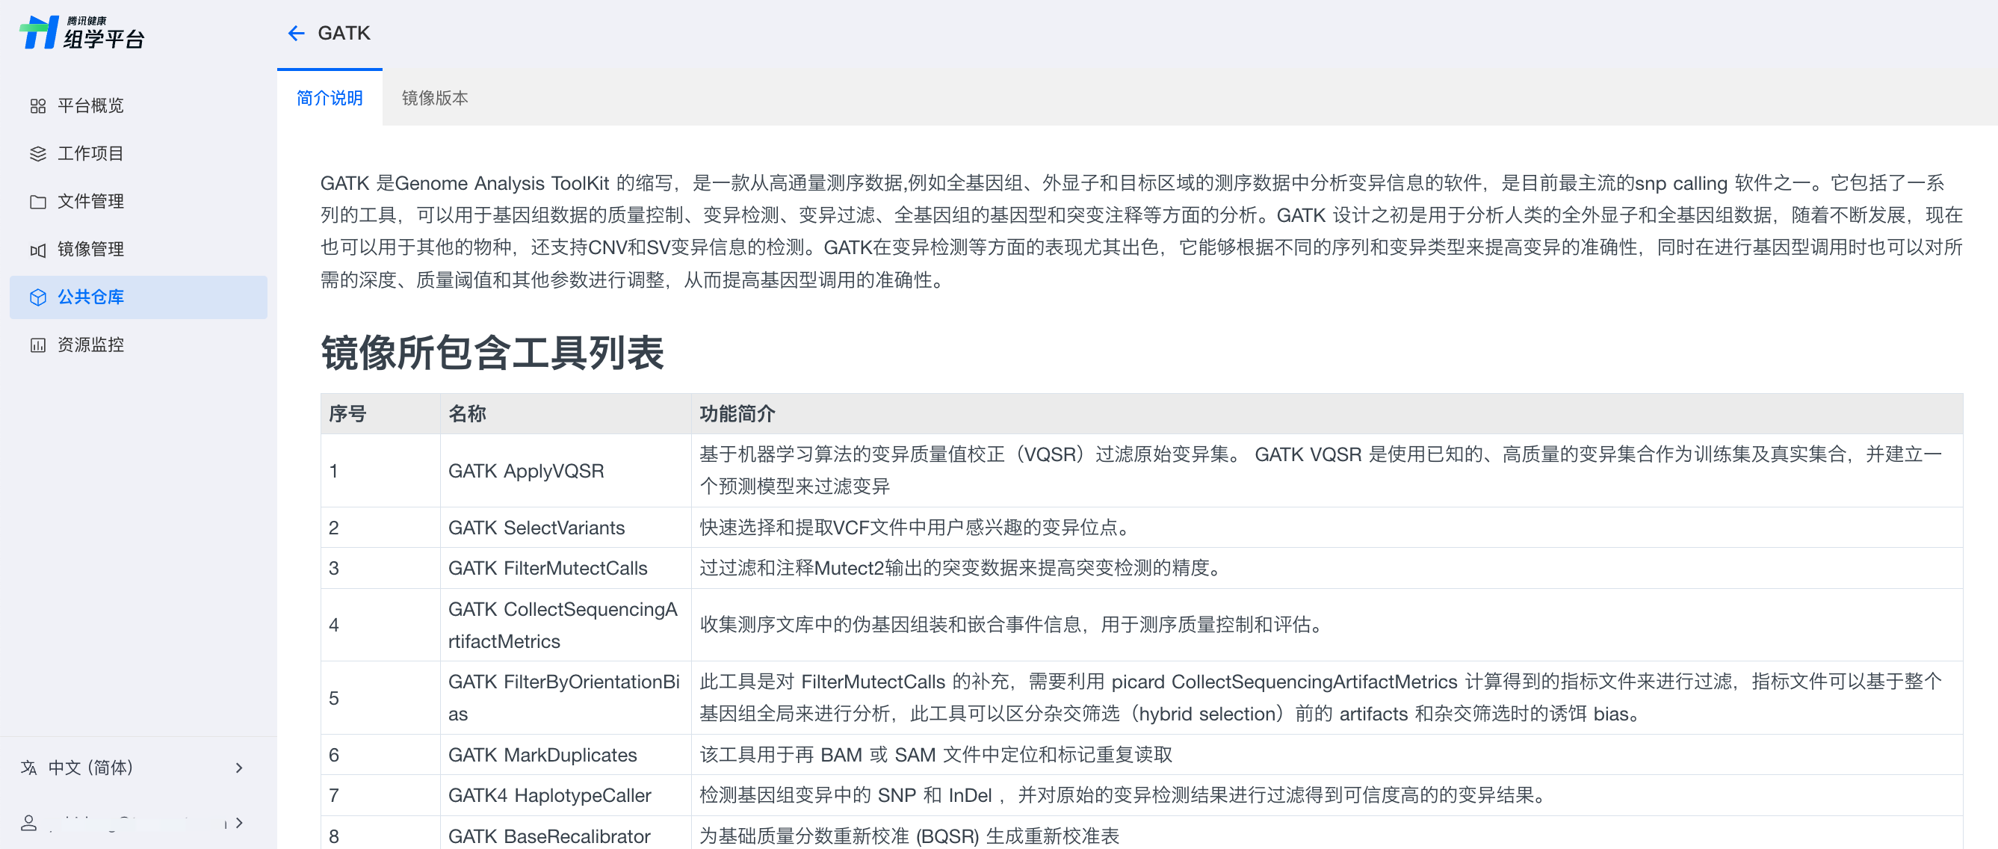Click the GATK introduction paragraph
Screen dimensions: 1998x849
[x=1141, y=231]
